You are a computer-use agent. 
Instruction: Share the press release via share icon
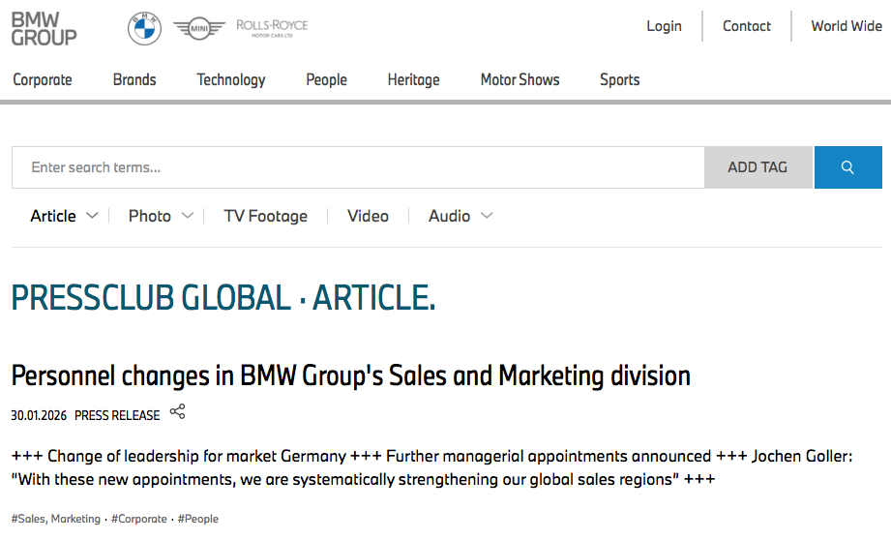[x=177, y=412]
